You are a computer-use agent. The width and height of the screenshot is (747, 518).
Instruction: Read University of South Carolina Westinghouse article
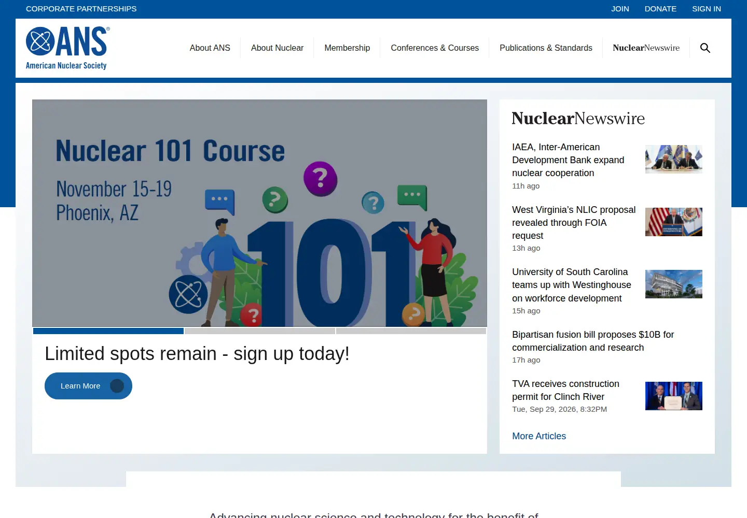pos(572,285)
